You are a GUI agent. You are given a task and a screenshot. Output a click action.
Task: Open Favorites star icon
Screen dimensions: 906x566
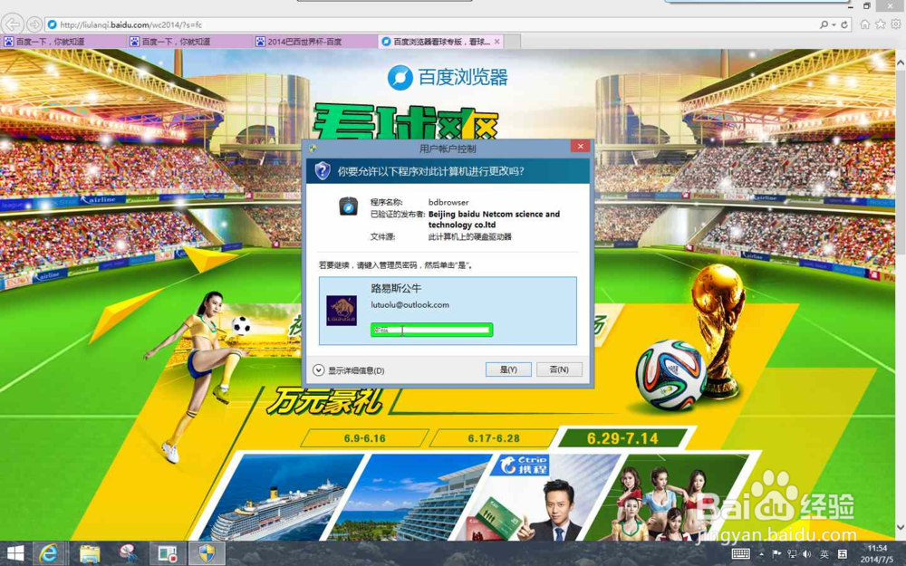[x=880, y=24]
